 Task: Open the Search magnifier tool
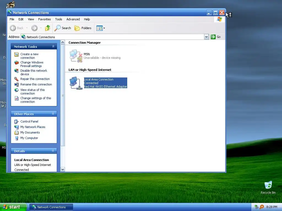tap(63, 28)
